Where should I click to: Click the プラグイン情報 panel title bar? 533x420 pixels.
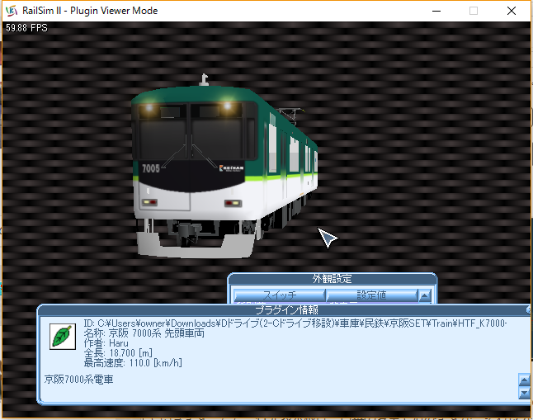285,309
